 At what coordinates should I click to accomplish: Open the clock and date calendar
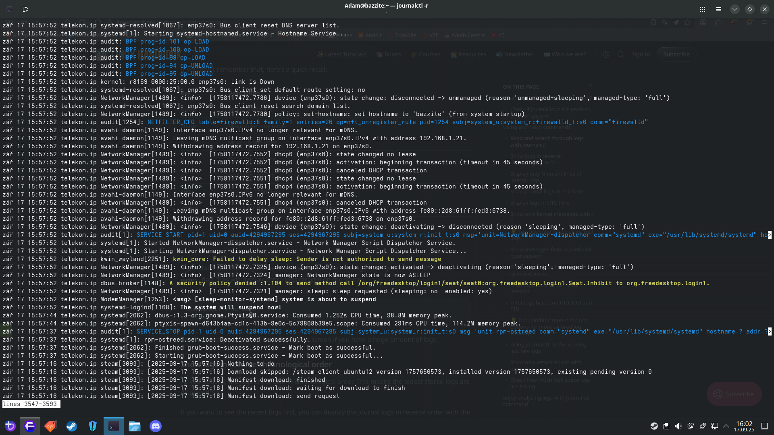click(744, 426)
